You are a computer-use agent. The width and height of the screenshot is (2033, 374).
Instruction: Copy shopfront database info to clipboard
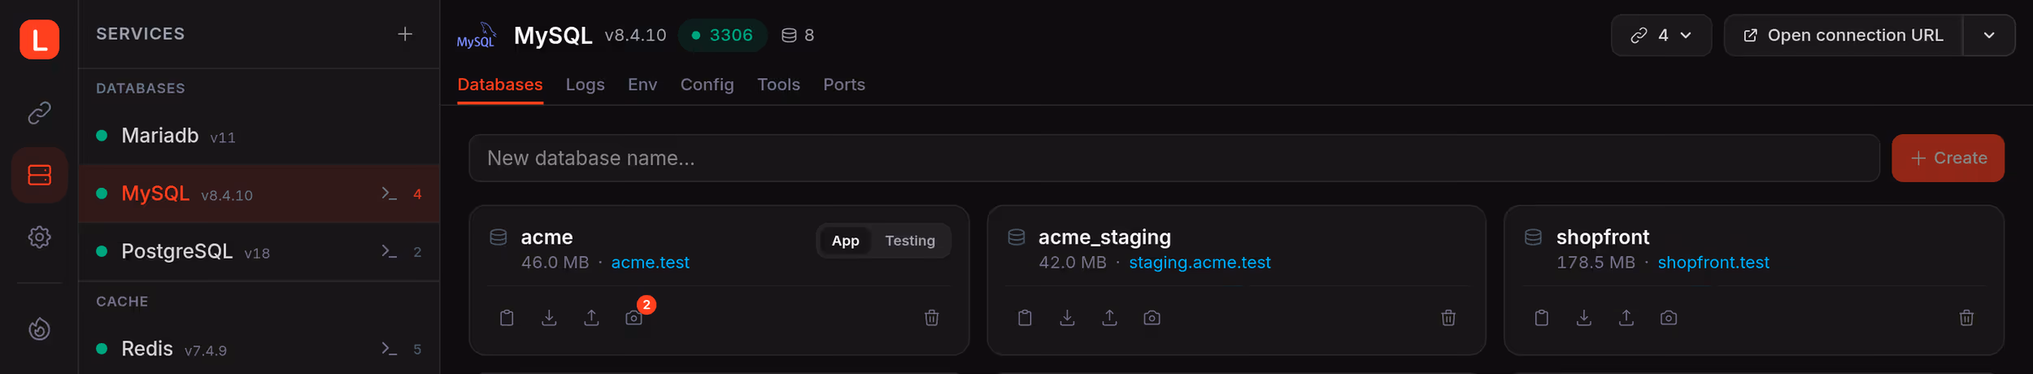tap(1541, 317)
